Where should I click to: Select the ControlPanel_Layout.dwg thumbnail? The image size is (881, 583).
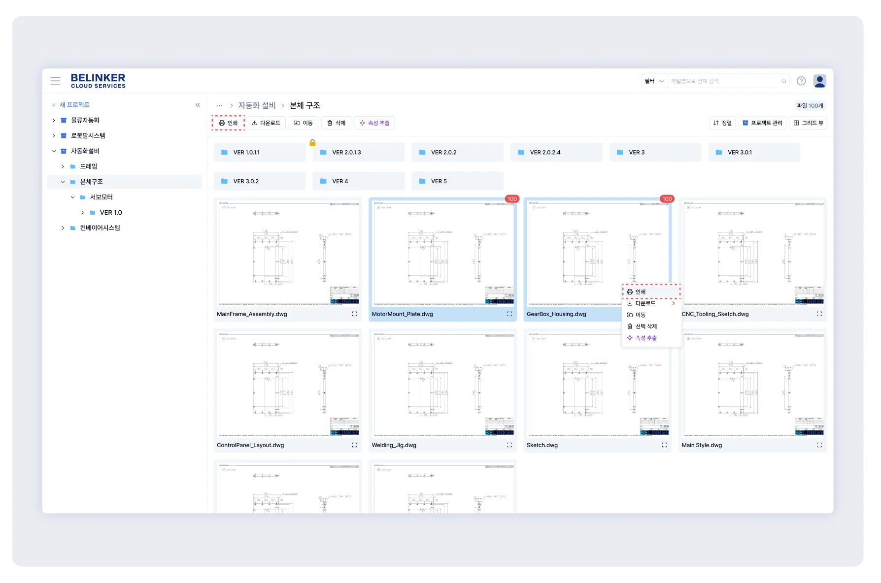tap(288, 385)
